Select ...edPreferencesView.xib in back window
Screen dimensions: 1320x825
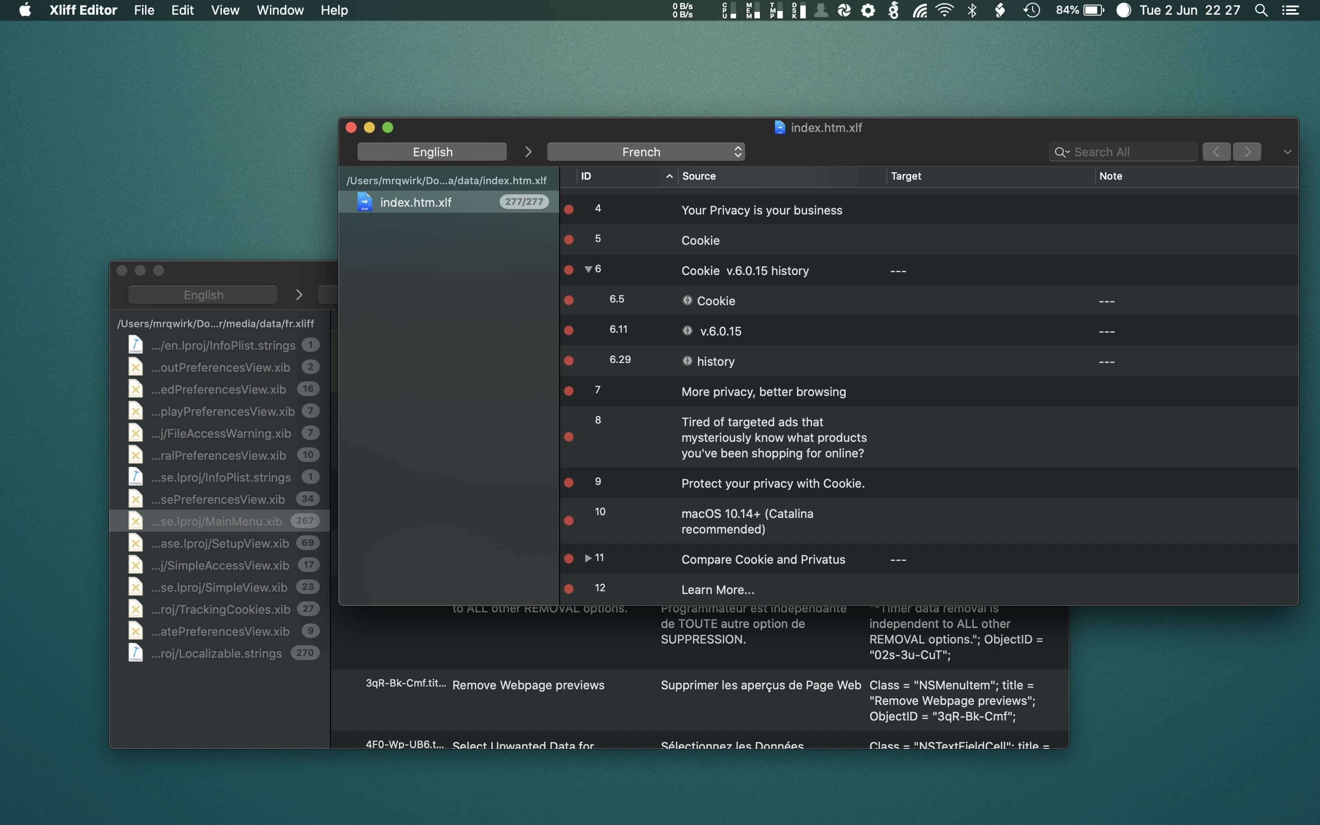coord(220,389)
